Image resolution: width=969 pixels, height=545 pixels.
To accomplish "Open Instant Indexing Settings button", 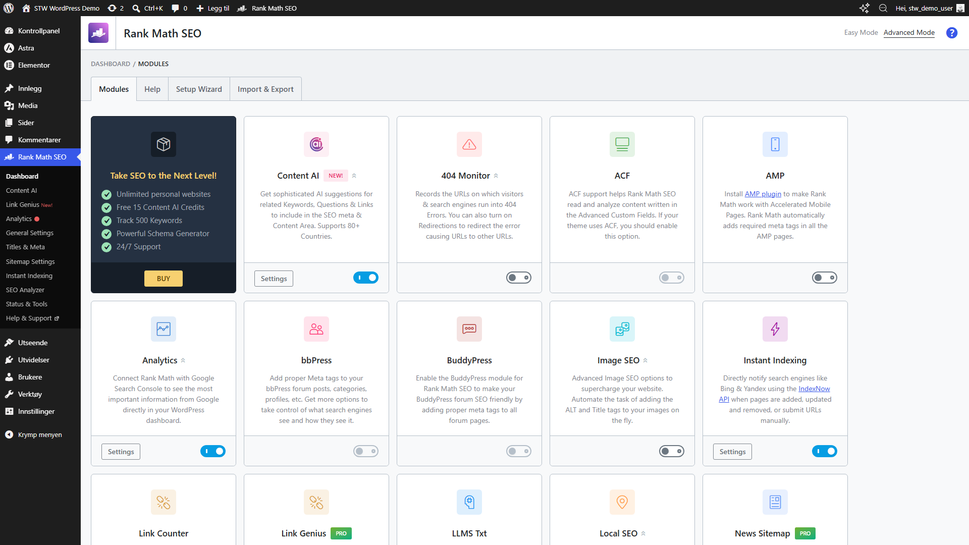I will pos(733,452).
